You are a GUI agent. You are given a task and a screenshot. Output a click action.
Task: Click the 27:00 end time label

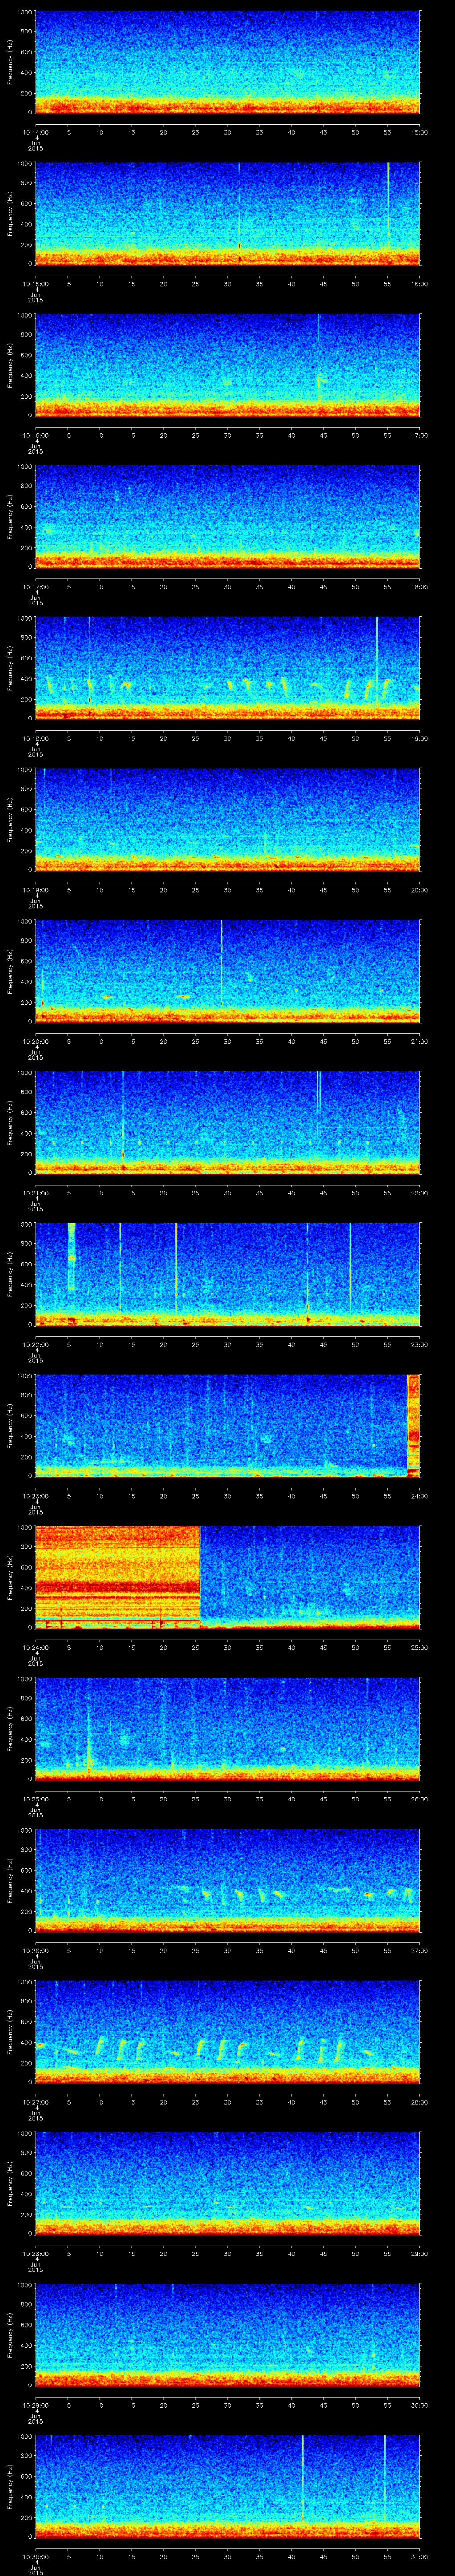[x=419, y=1950]
